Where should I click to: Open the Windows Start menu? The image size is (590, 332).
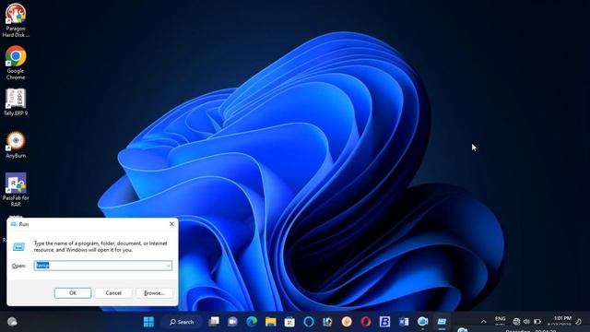148,322
